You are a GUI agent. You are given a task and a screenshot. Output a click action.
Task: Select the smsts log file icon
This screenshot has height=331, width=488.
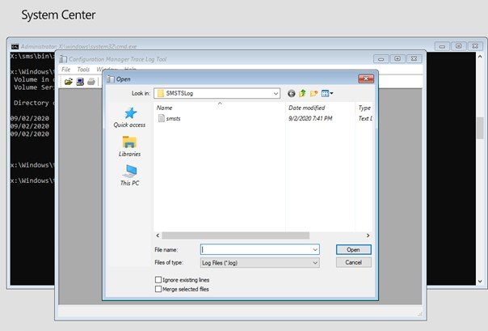tap(162, 118)
